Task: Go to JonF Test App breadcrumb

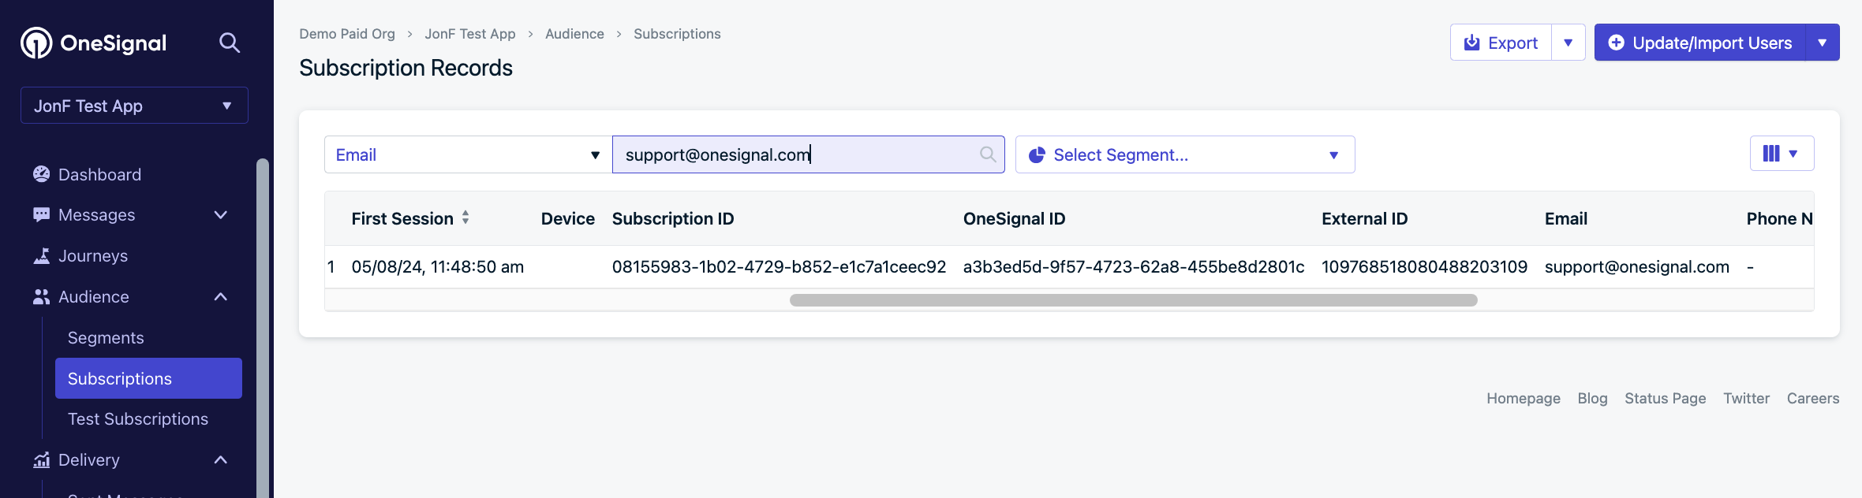Action: [x=470, y=34]
